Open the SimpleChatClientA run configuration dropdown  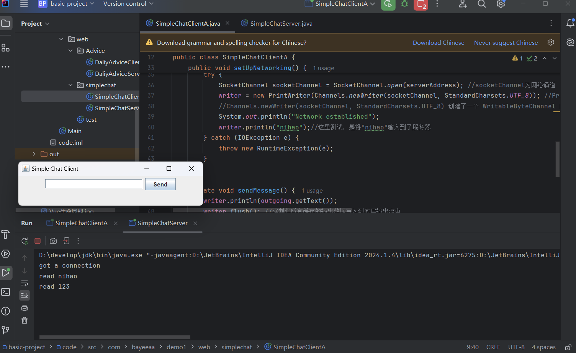click(x=340, y=4)
